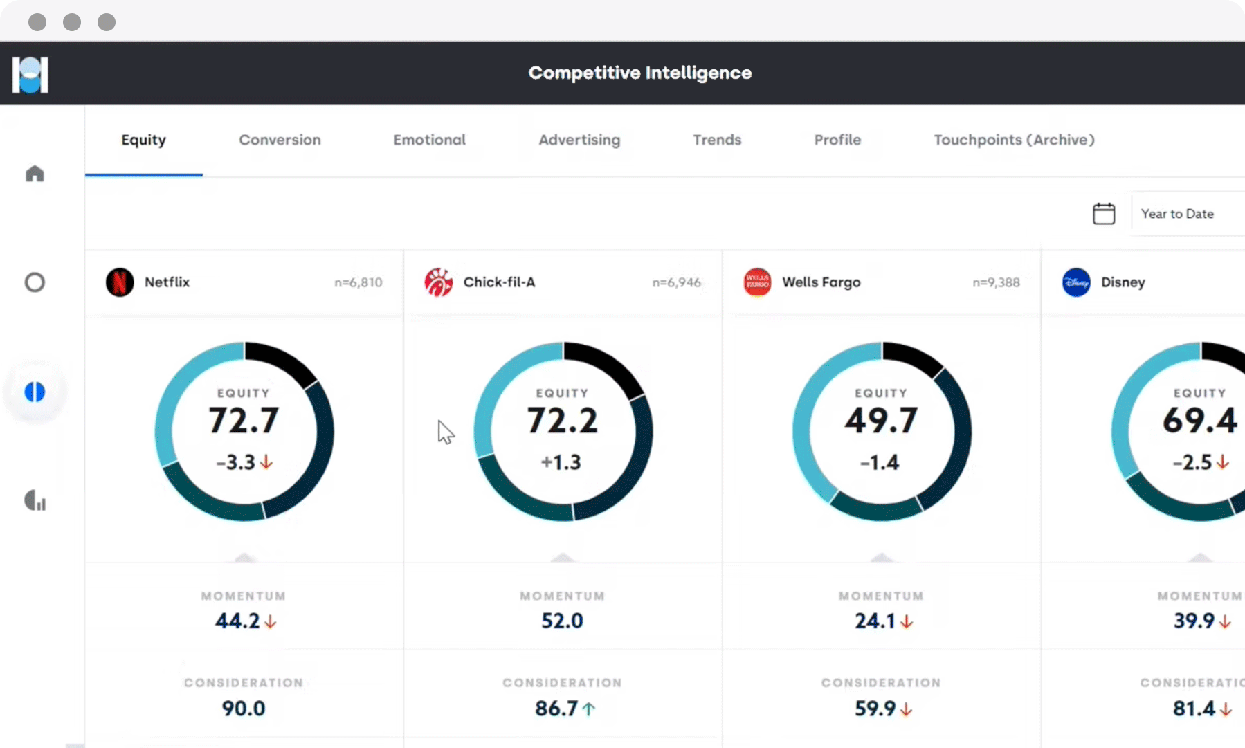Image resolution: width=1245 pixels, height=748 pixels.
Task: Click Netflix consideration value 90.0
Action: click(244, 709)
